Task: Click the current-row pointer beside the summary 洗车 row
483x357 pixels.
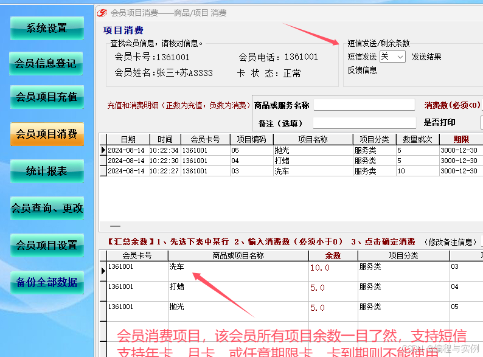Action: (103, 271)
